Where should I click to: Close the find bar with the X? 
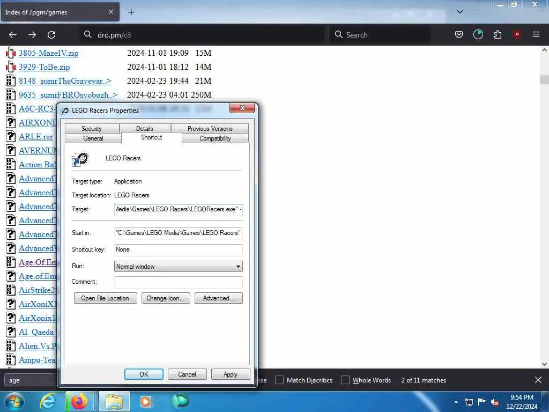coord(538,380)
